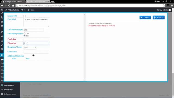Toggle the Enable field checkbox
The image size is (174, 98).
(x=24, y=16)
